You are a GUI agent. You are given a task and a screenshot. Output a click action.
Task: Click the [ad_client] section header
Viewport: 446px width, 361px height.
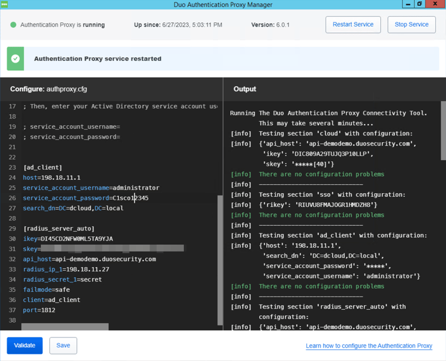pyautogui.click(x=43, y=168)
